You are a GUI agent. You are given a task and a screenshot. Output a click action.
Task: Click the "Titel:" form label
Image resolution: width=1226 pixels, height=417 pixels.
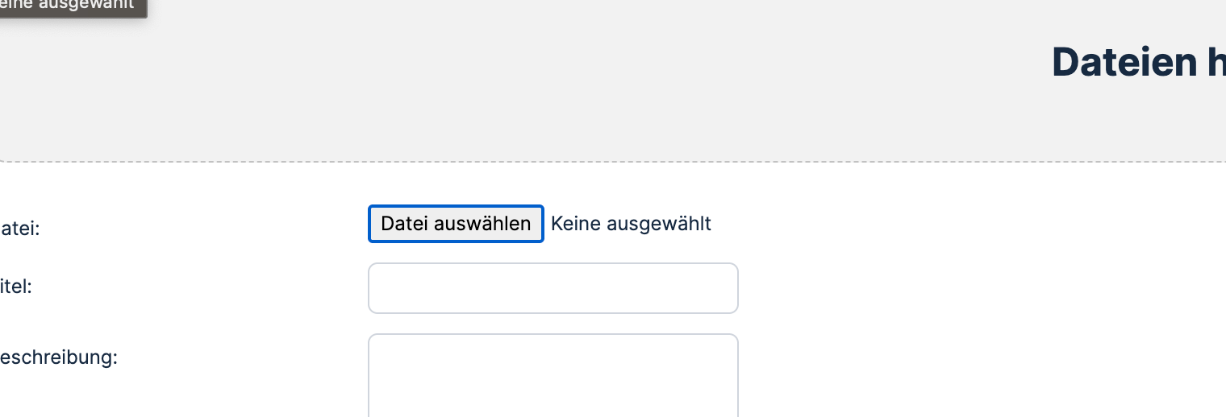[x=16, y=286]
